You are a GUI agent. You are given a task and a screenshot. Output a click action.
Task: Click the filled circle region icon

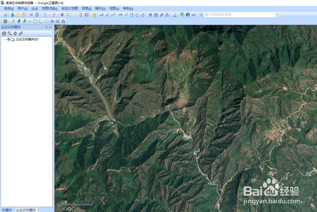pos(150,15)
